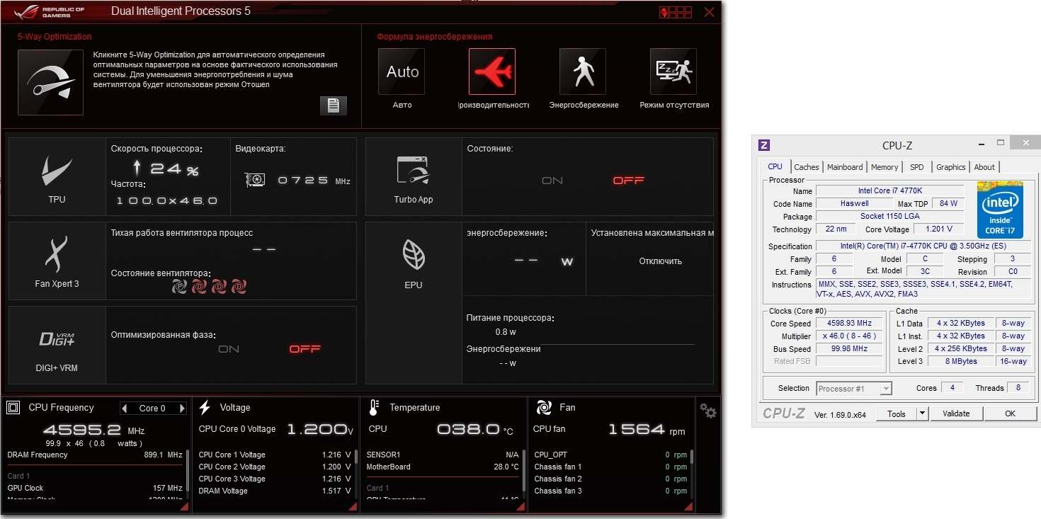
Task: Expand the Temperature panel corner arrow
Action: click(520, 506)
